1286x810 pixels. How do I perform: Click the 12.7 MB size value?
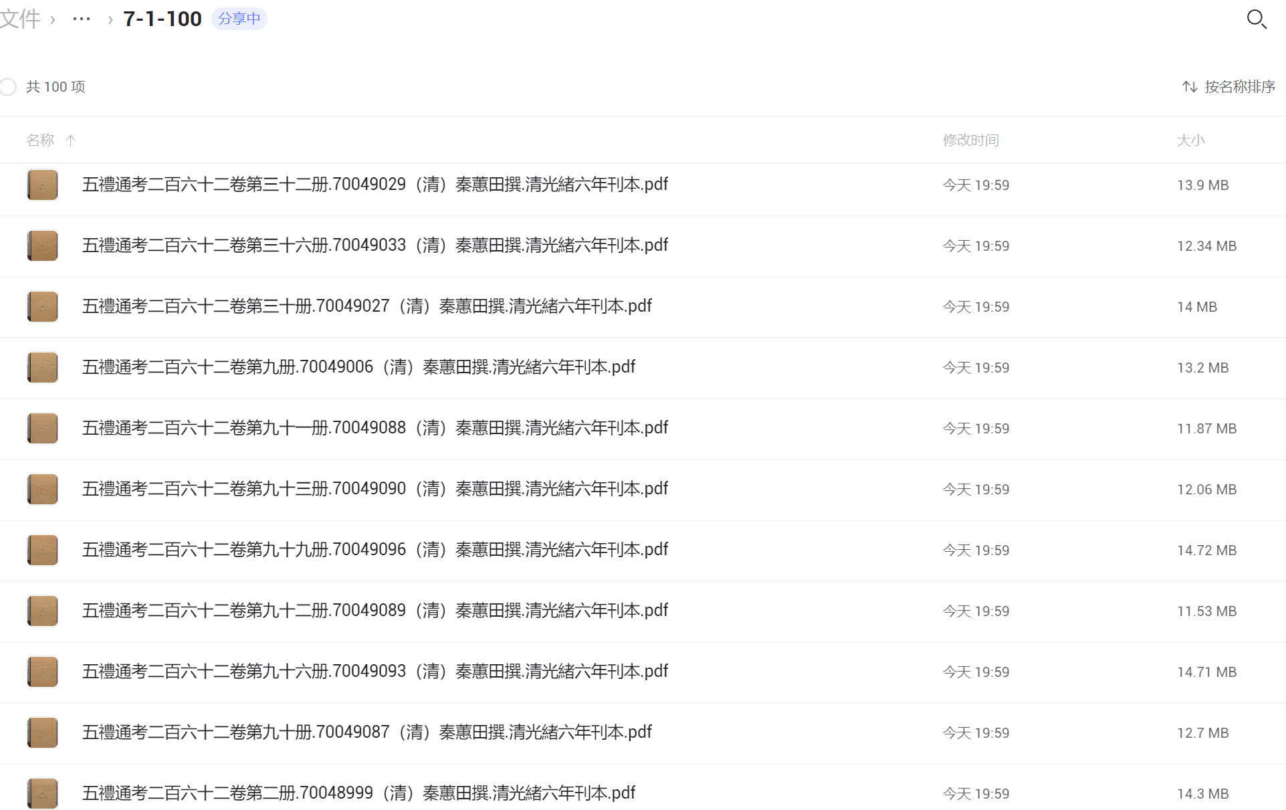click(1203, 733)
